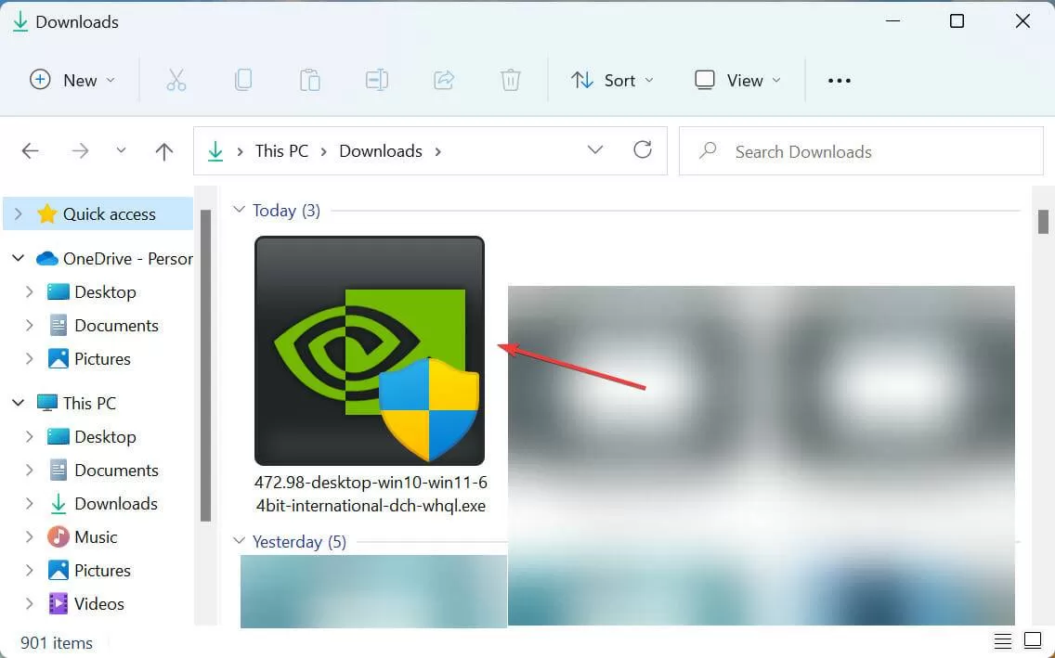The height and width of the screenshot is (658, 1055).
Task: Click the Rename icon in toolbar
Action: [377, 80]
